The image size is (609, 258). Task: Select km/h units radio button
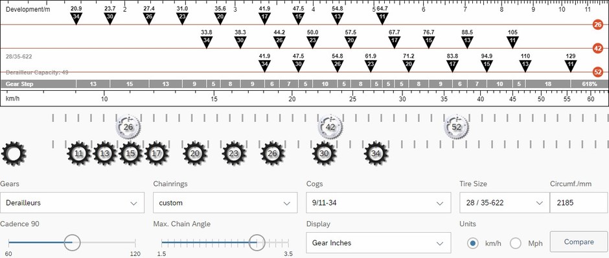pyautogui.click(x=473, y=243)
